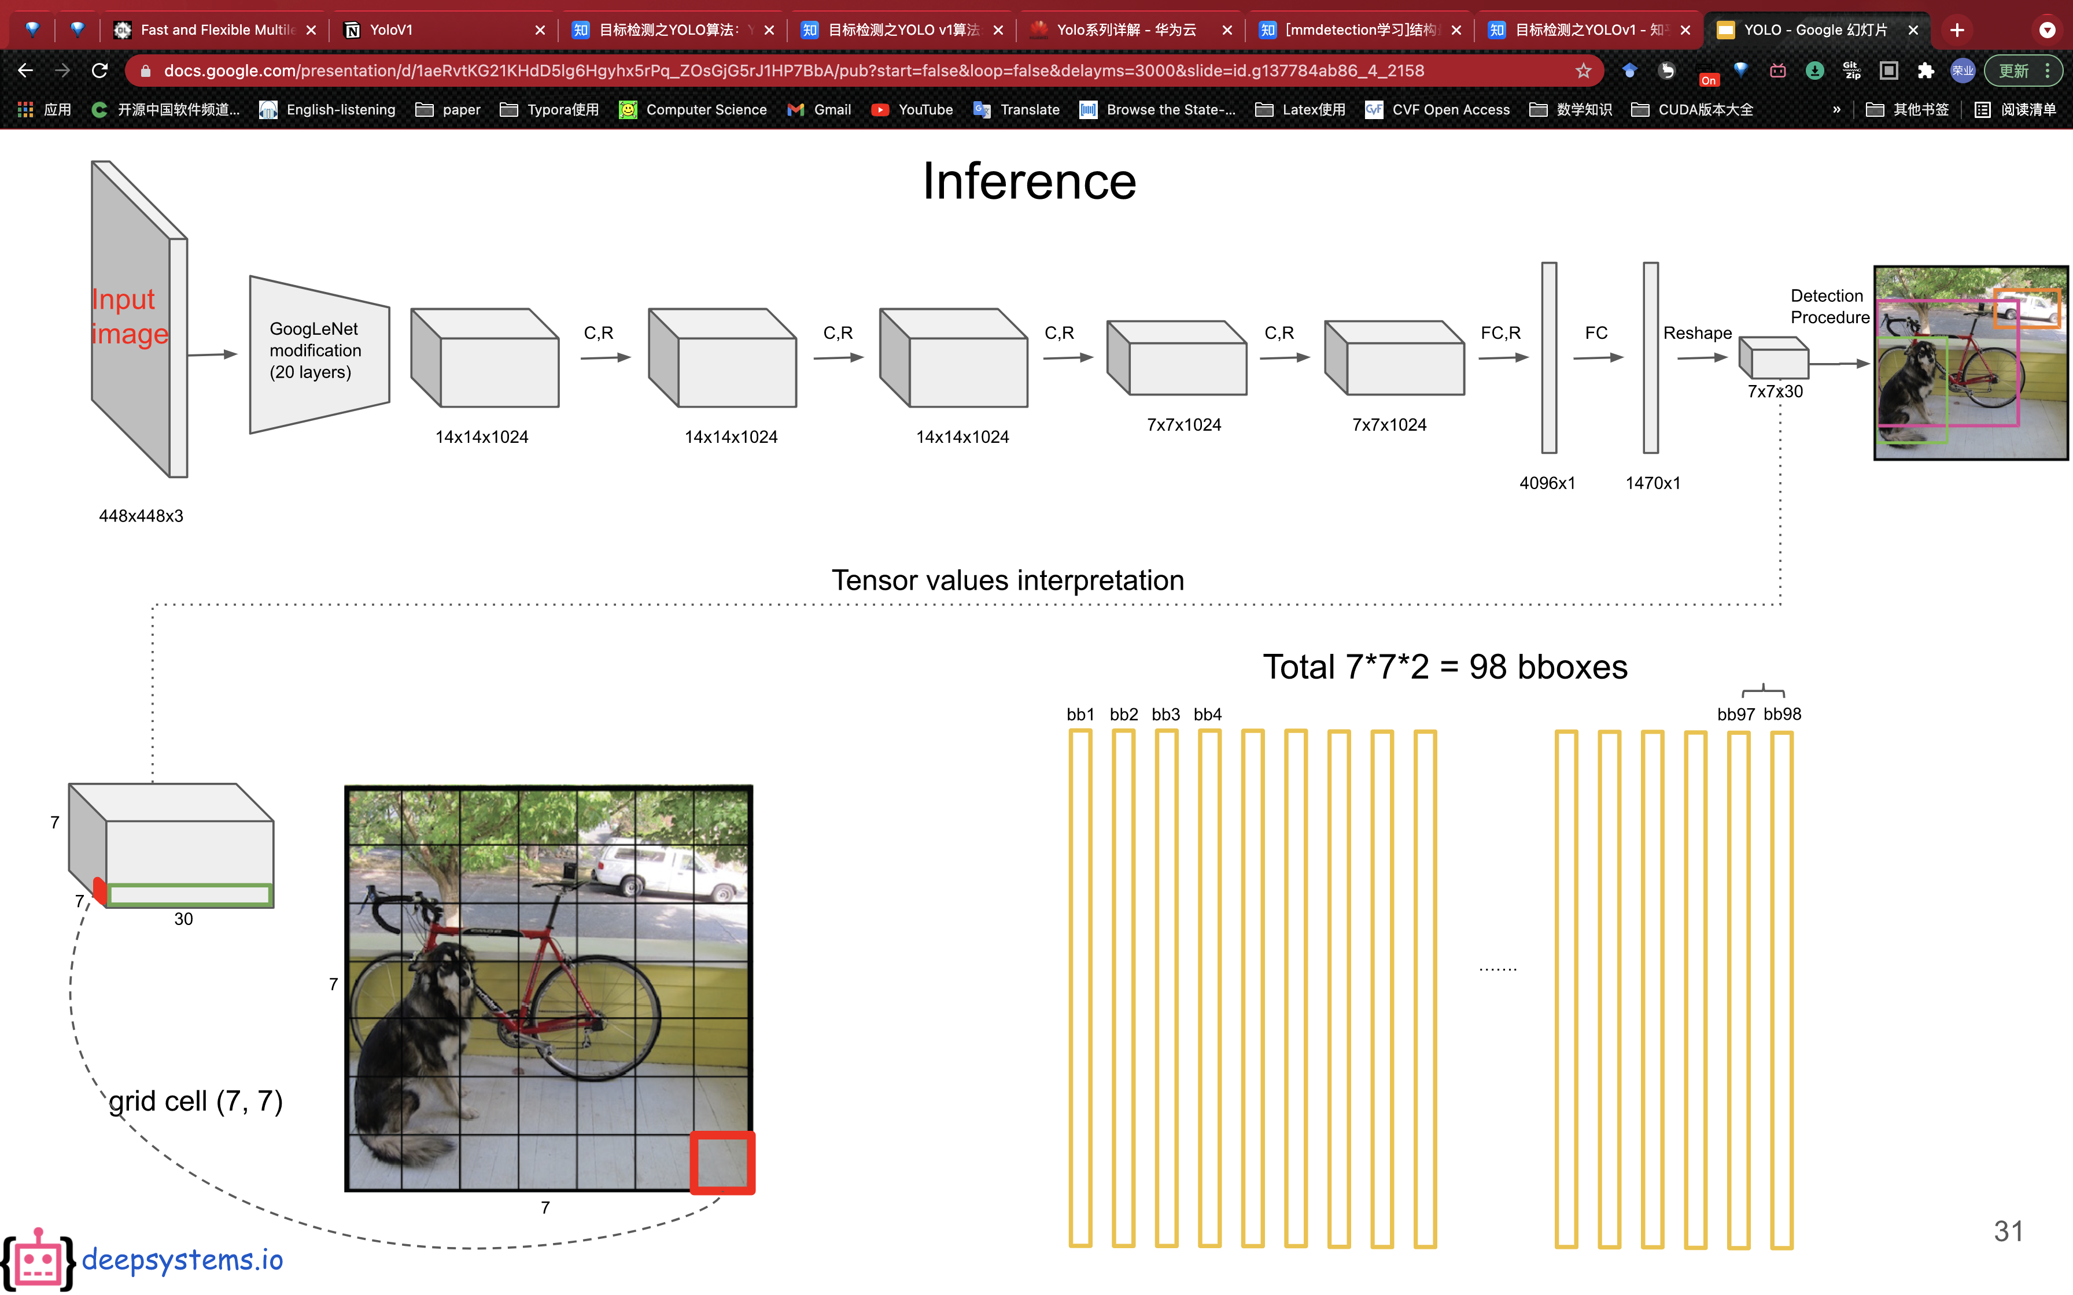Expand hidden bookmarks with the chevron
This screenshot has height=1295, width=2073.
point(1838,110)
